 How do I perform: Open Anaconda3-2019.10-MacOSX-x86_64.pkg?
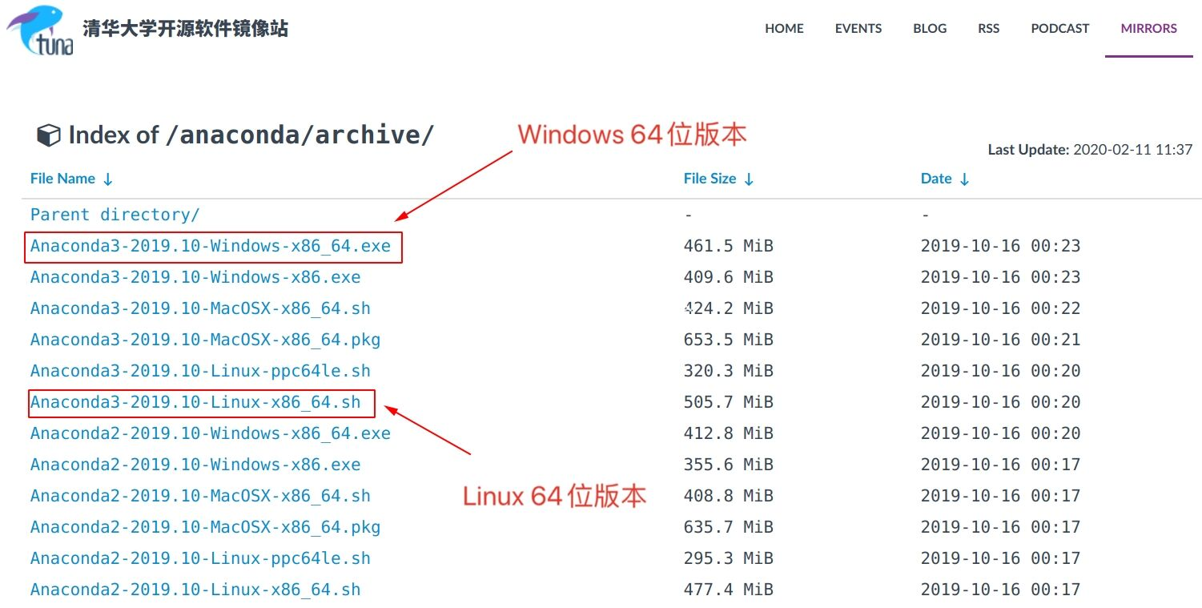click(x=205, y=339)
